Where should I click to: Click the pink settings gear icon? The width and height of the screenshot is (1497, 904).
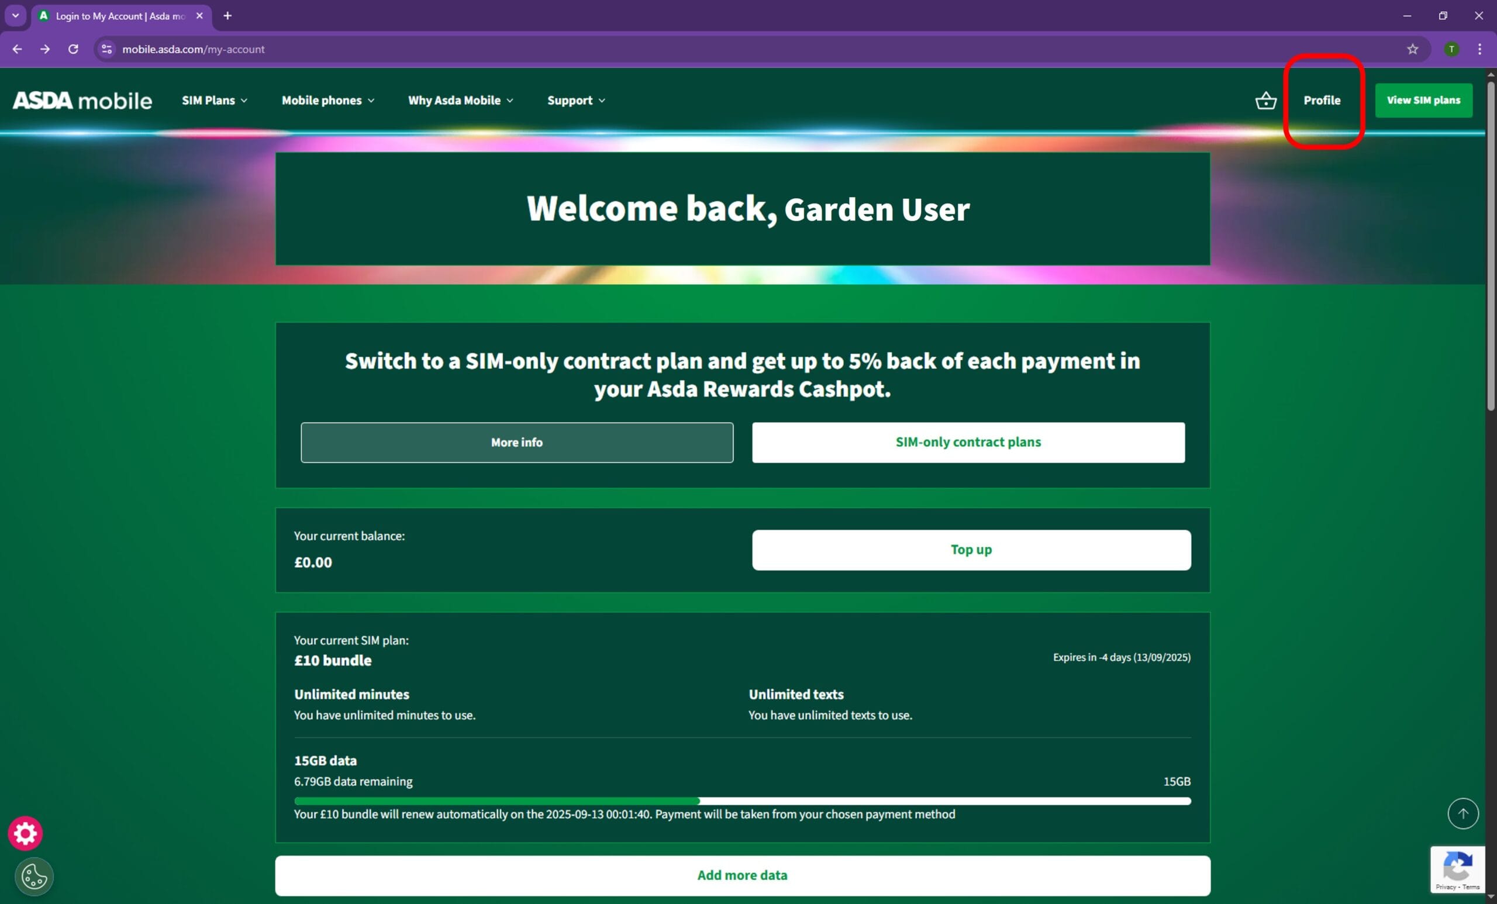tap(25, 833)
